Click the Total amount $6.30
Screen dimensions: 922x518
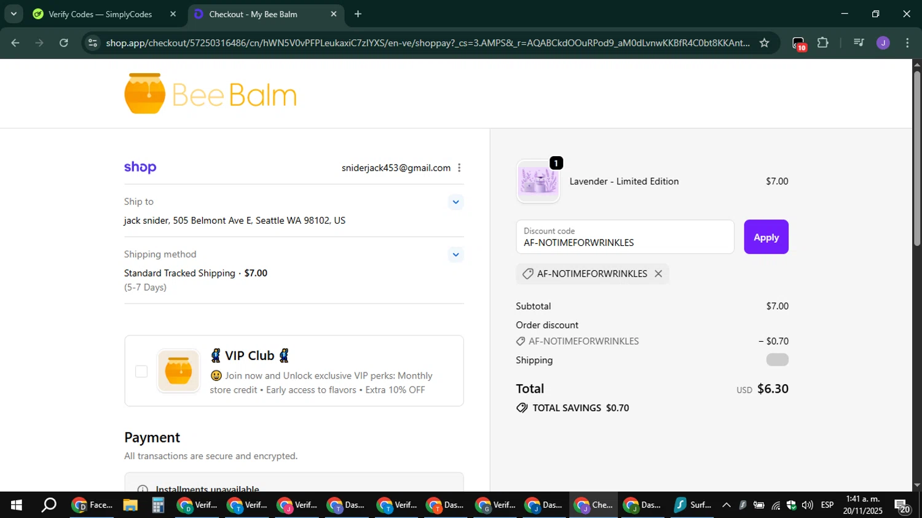773,389
